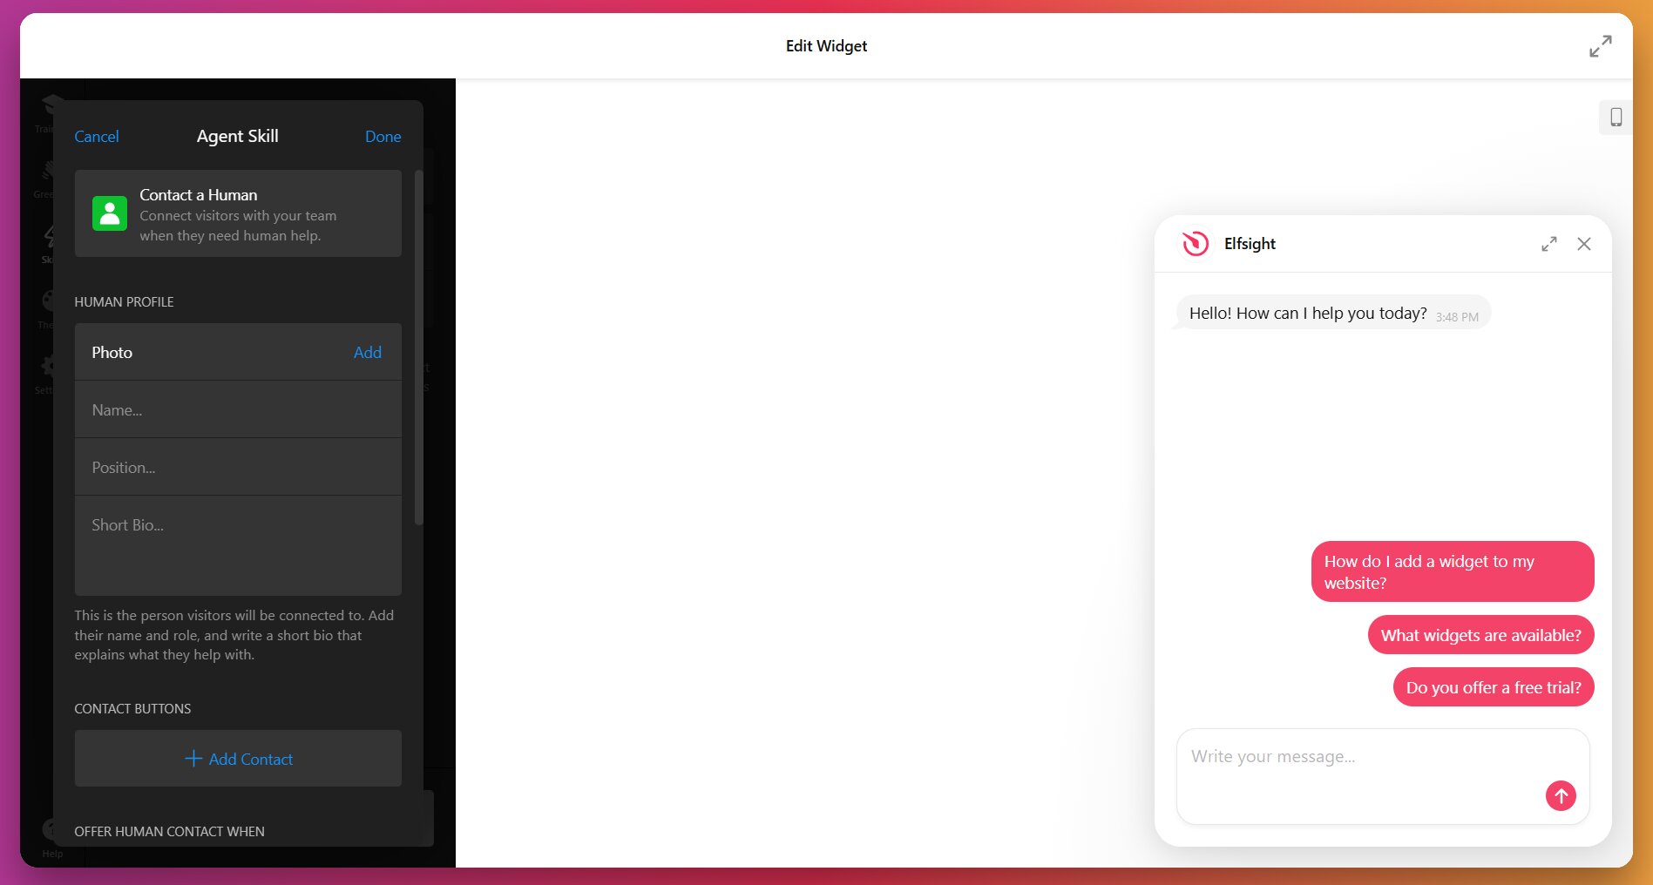Add a photo for the human profile
This screenshot has width=1653, height=885.
(x=367, y=353)
